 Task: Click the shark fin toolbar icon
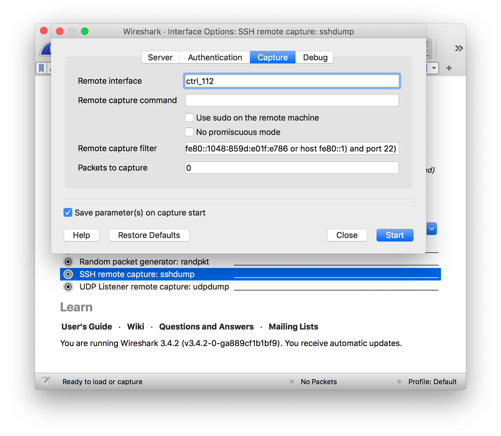[46, 49]
